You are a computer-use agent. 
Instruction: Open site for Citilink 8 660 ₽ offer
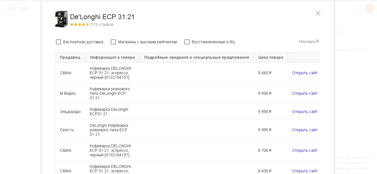click(305, 73)
